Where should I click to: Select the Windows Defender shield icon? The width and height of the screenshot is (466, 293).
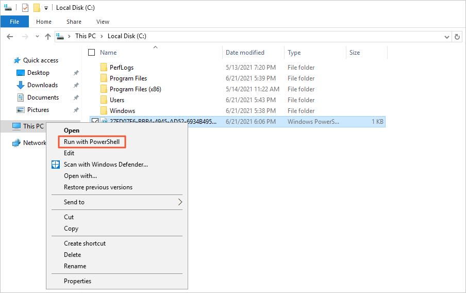point(56,165)
